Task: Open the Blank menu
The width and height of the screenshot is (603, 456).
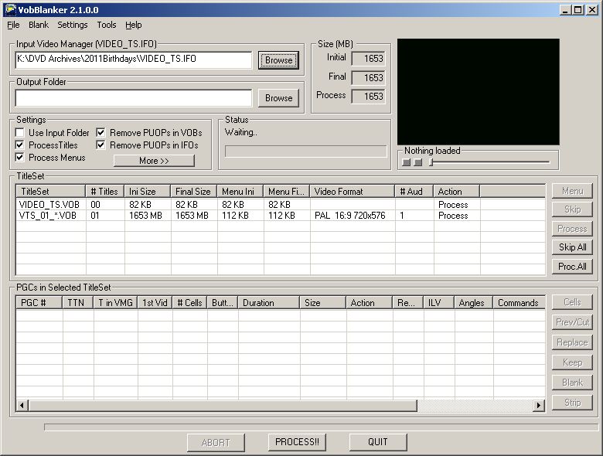Action: coord(39,25)
